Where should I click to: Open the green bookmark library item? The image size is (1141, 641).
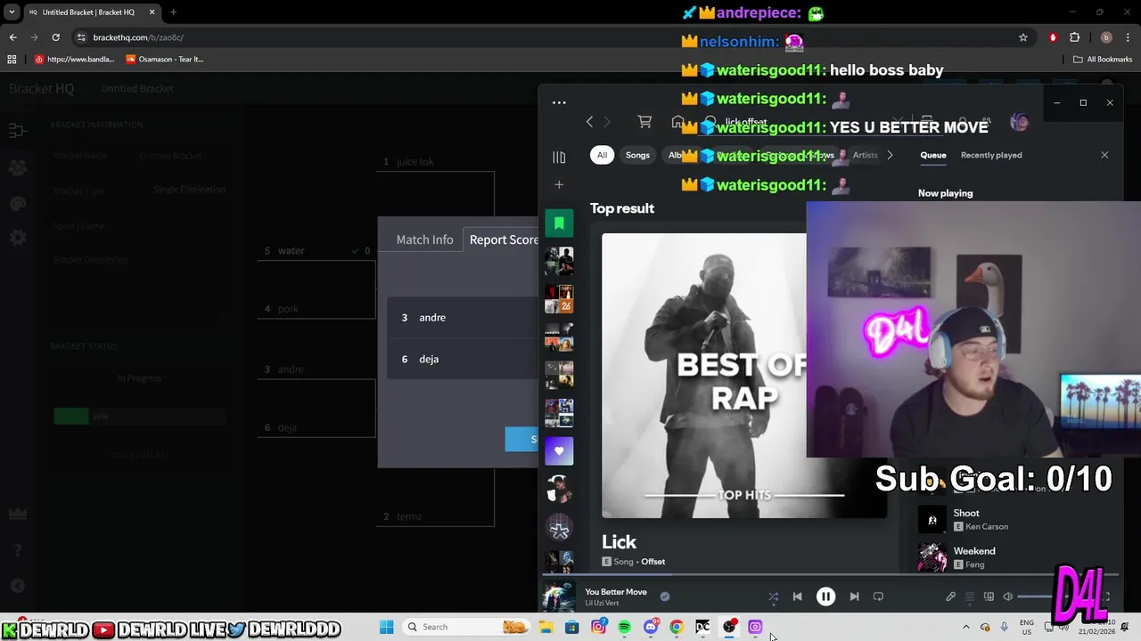[559, 223]
